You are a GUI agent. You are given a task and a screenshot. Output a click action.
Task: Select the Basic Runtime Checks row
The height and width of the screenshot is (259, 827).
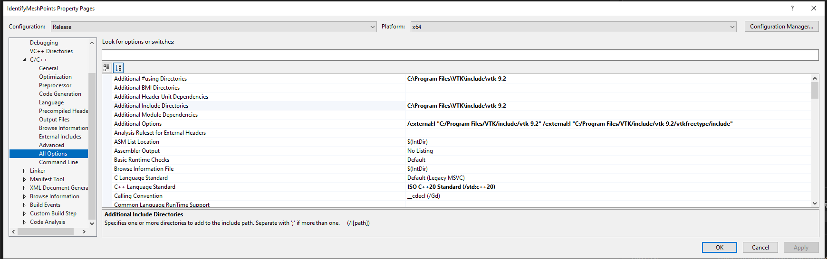click(x=456, y=160)
